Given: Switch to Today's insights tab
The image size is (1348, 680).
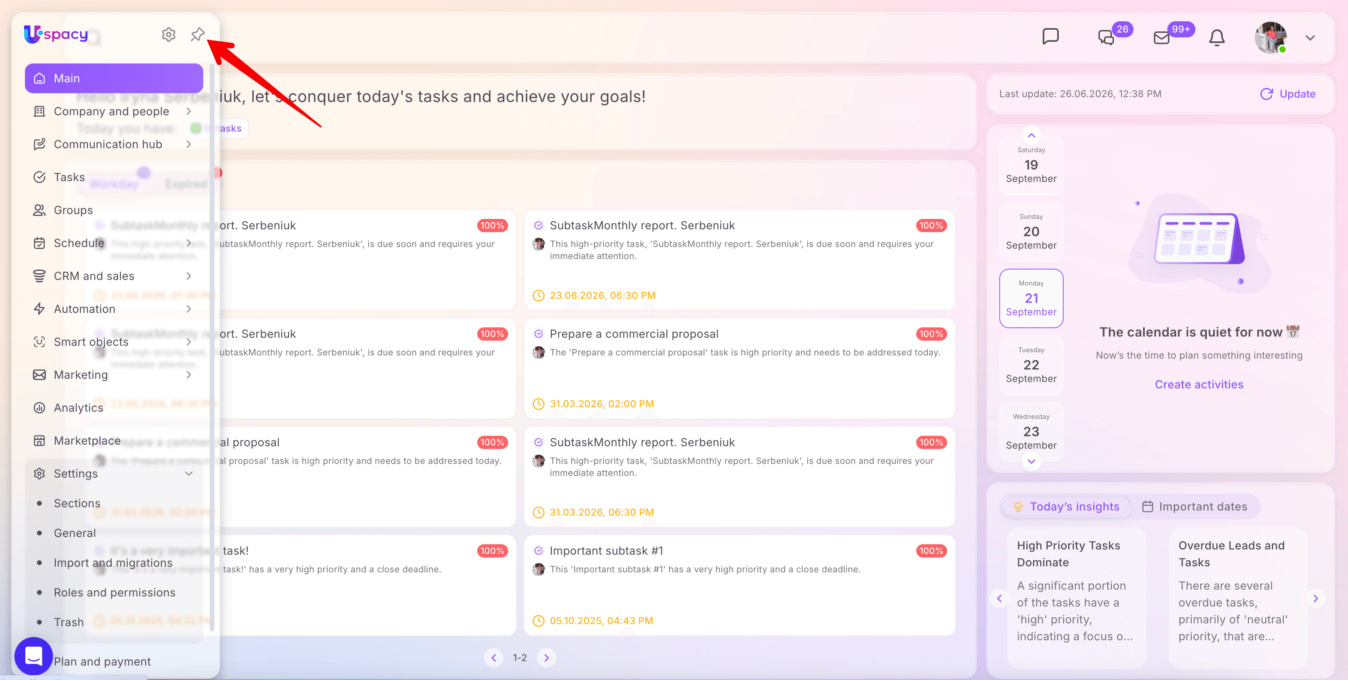Looking at the screenshot, I should tap(1066, 507).
